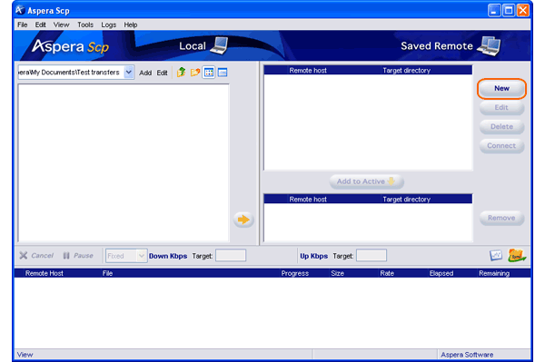Open the Fixed rate policy dropdown

point(126,256)
